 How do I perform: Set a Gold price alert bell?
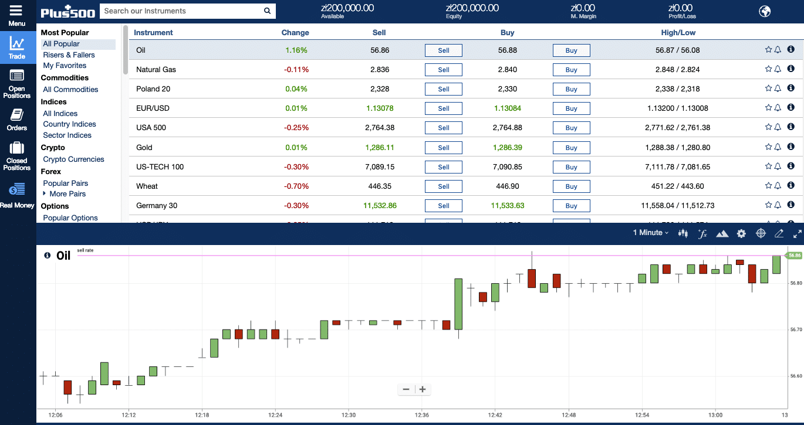click(778, 147)
